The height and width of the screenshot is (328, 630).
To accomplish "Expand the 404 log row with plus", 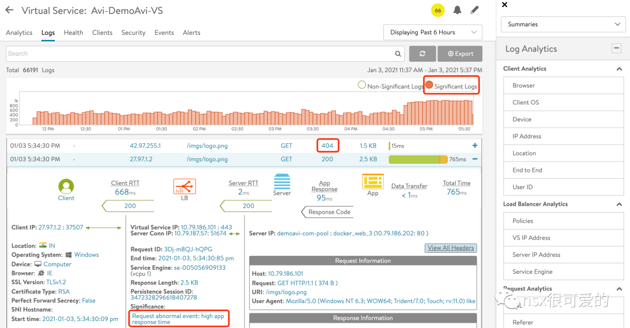I will click(x=475, y=146).
